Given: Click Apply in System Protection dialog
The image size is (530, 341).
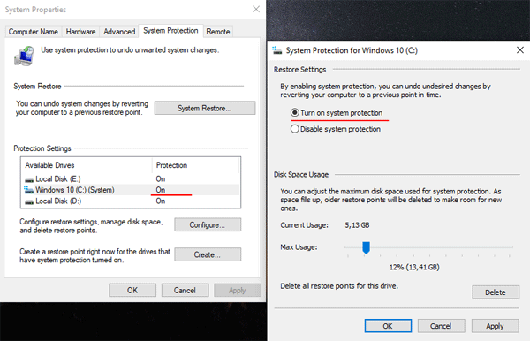Looking at the screenshot, I should tap(496, 326).
